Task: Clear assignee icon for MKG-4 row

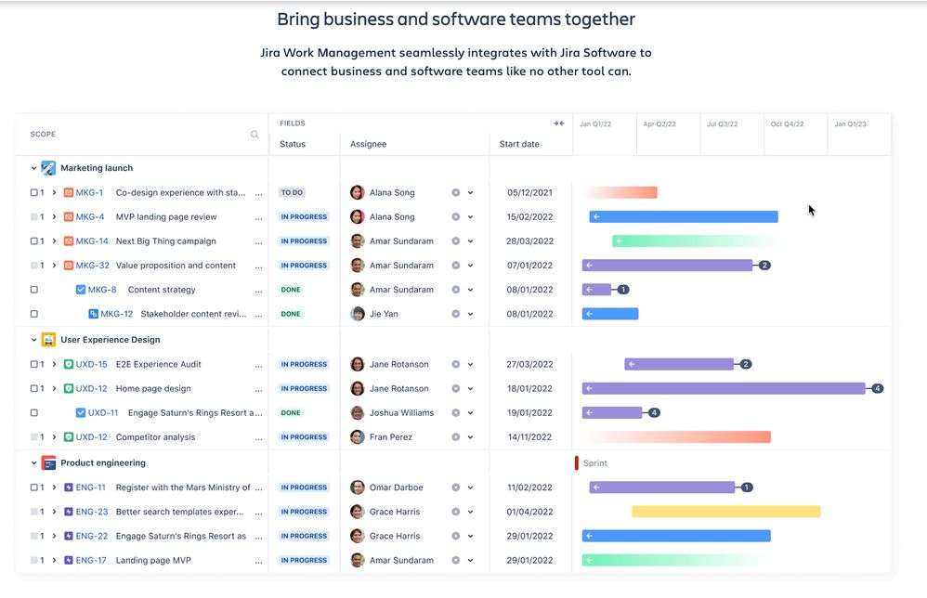Action: click(455, 217)
